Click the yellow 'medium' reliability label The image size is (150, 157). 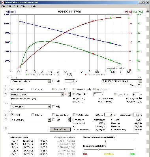coord(109,154)
